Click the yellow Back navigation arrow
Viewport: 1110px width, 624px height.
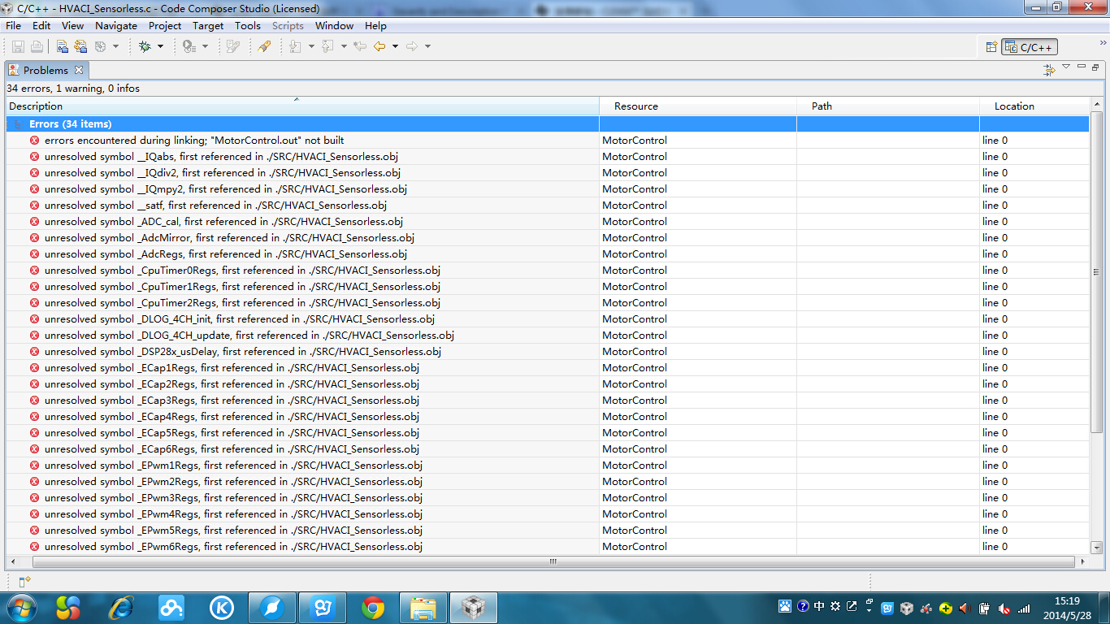coord(379,47)
